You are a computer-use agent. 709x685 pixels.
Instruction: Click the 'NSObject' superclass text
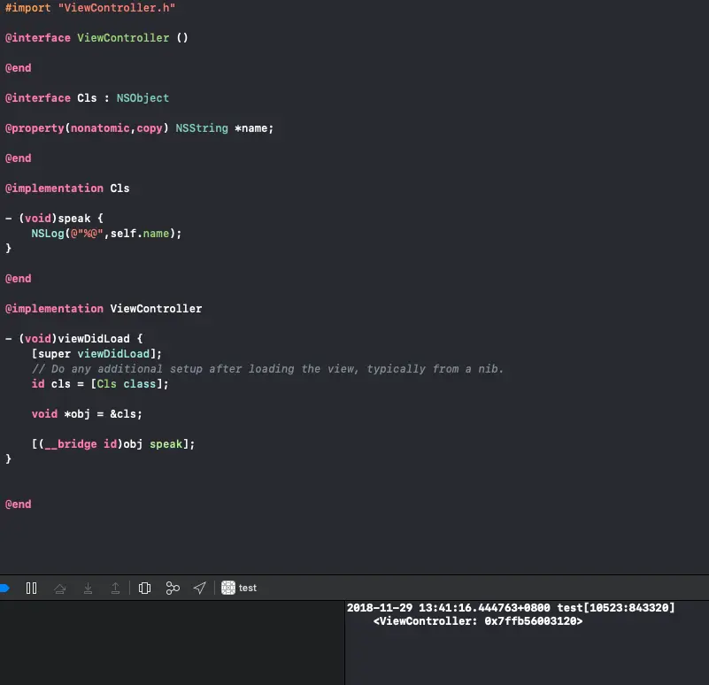(143, 98)
